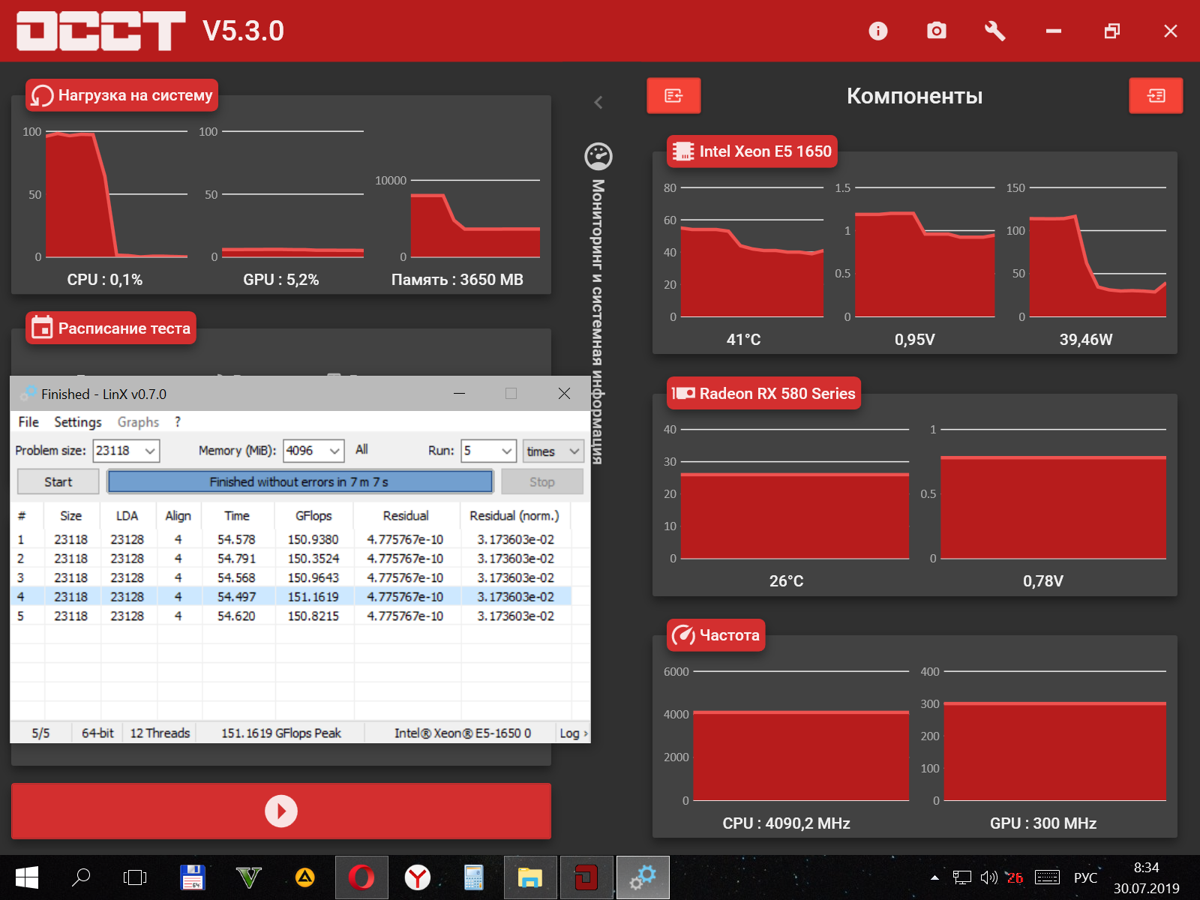Open OCCT settings via the wrench icon
1200x900 pixels.
tap(994, 31)
